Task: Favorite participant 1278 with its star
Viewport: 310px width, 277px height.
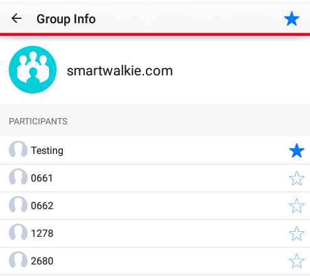Action: coord(297,234)
